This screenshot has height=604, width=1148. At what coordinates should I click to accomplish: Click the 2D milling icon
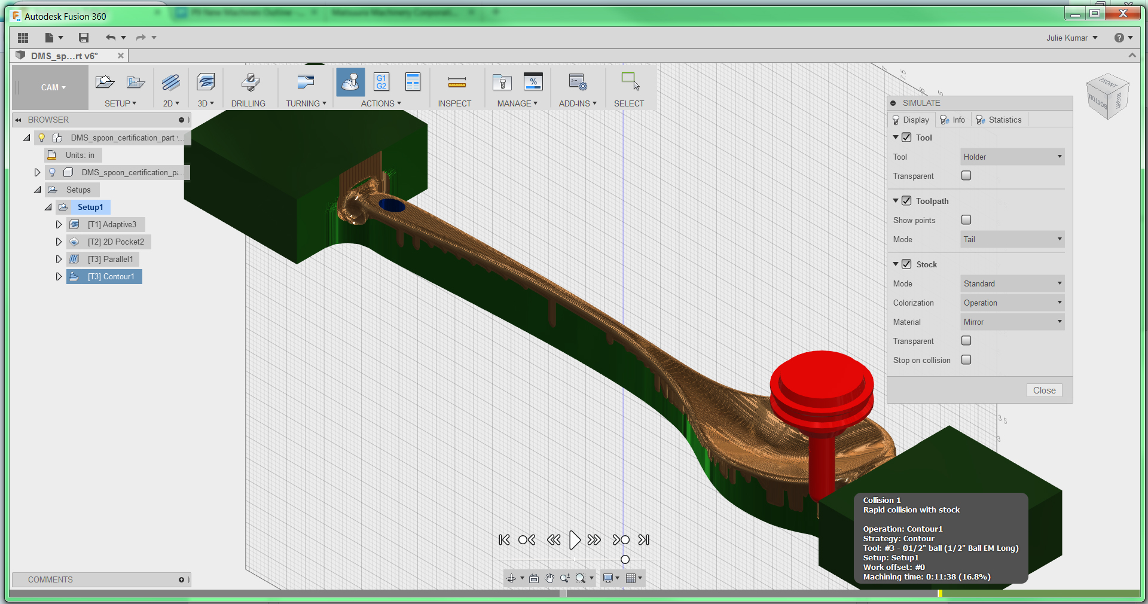[171, 82]
